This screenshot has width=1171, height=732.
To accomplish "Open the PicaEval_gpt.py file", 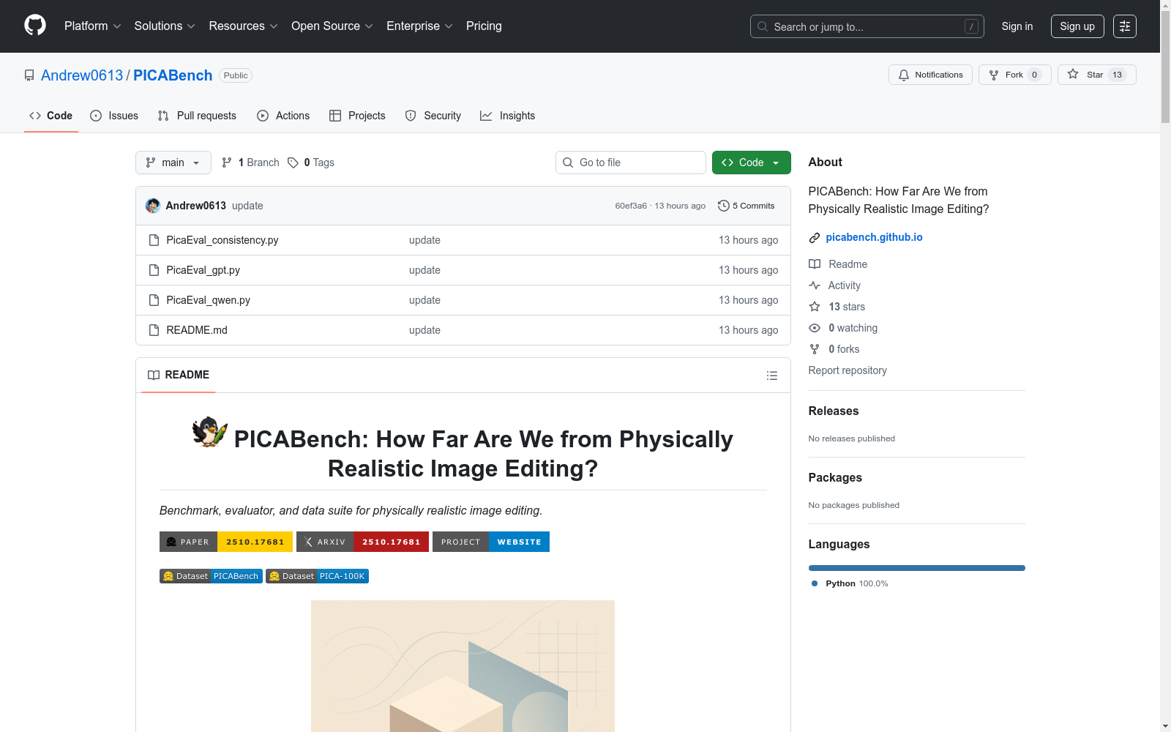I will click(203, 270).
